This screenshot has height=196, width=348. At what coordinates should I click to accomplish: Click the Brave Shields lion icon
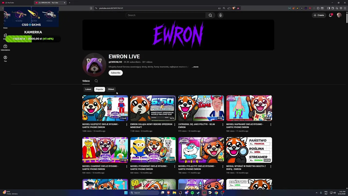(234, 8)
